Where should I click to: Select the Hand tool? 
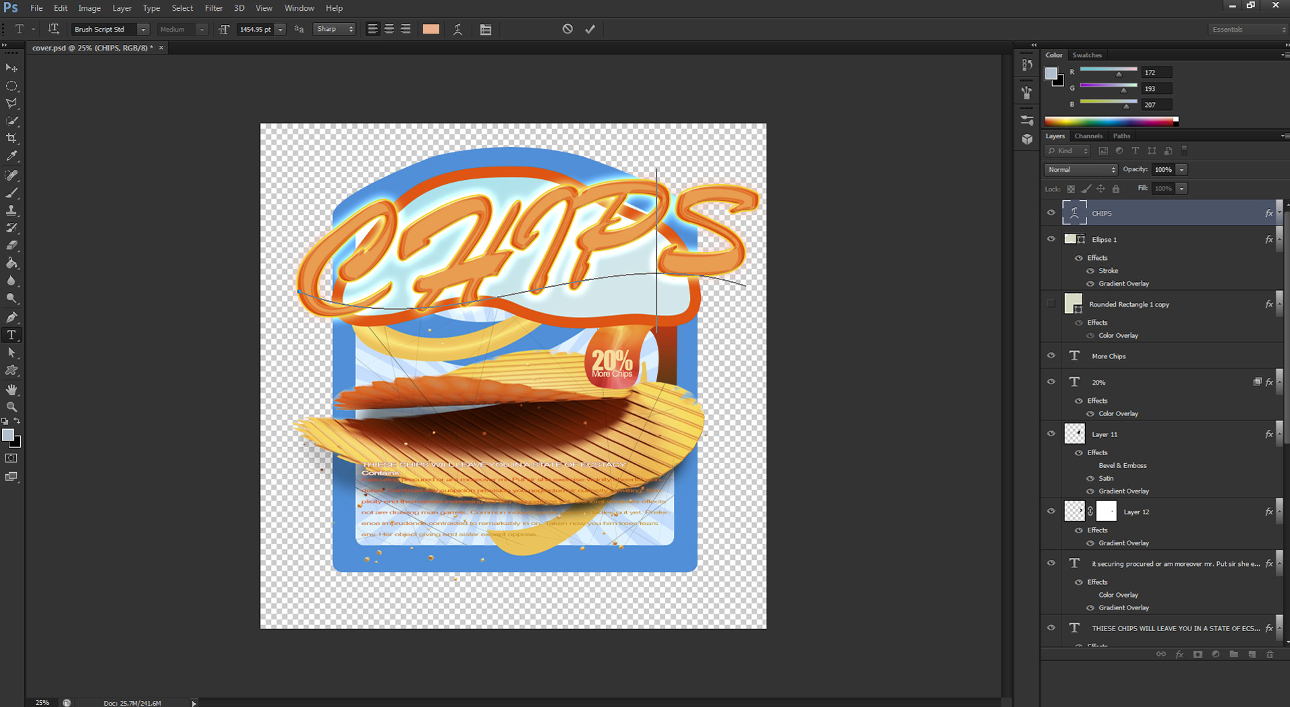tap(11, 389)
